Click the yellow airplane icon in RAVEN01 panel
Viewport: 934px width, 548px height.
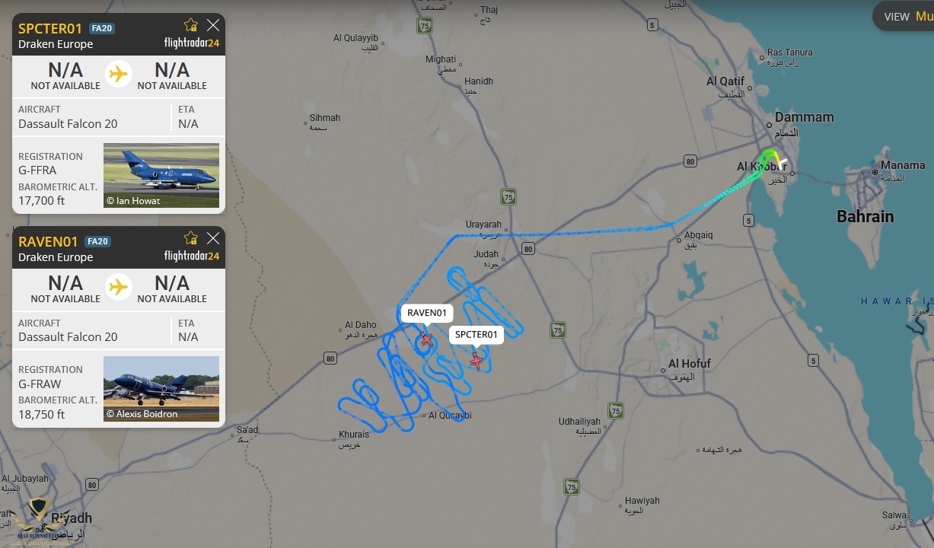[119, 287]
